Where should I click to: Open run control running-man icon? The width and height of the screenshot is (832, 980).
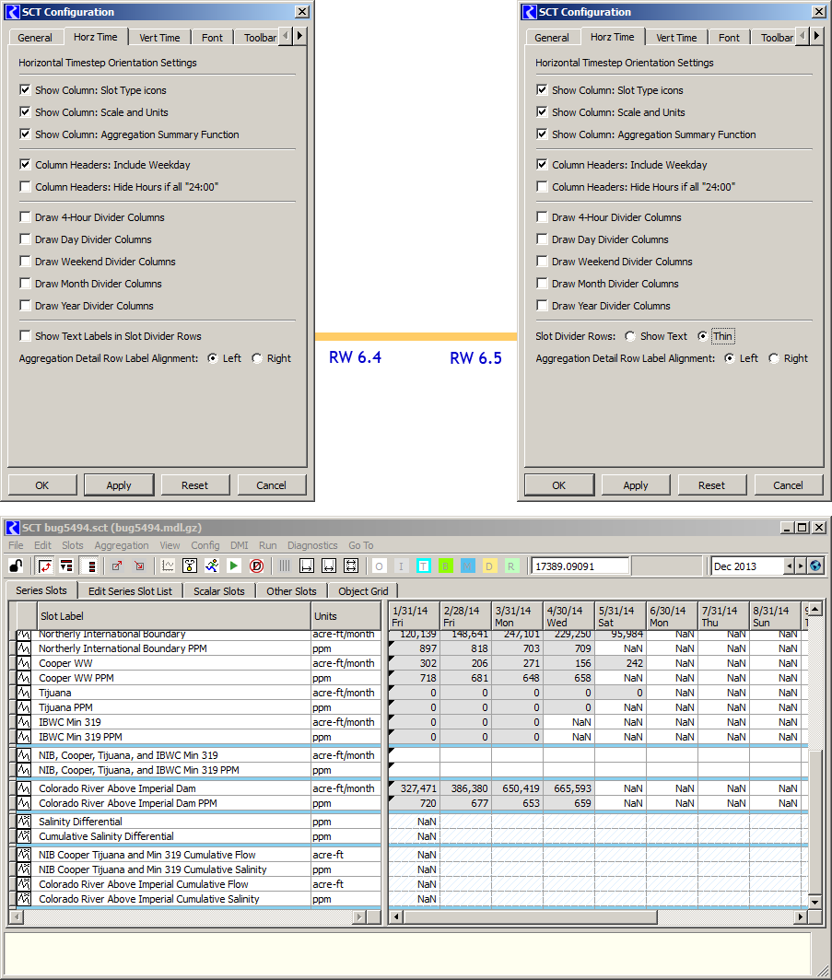(x=212, y=566)
